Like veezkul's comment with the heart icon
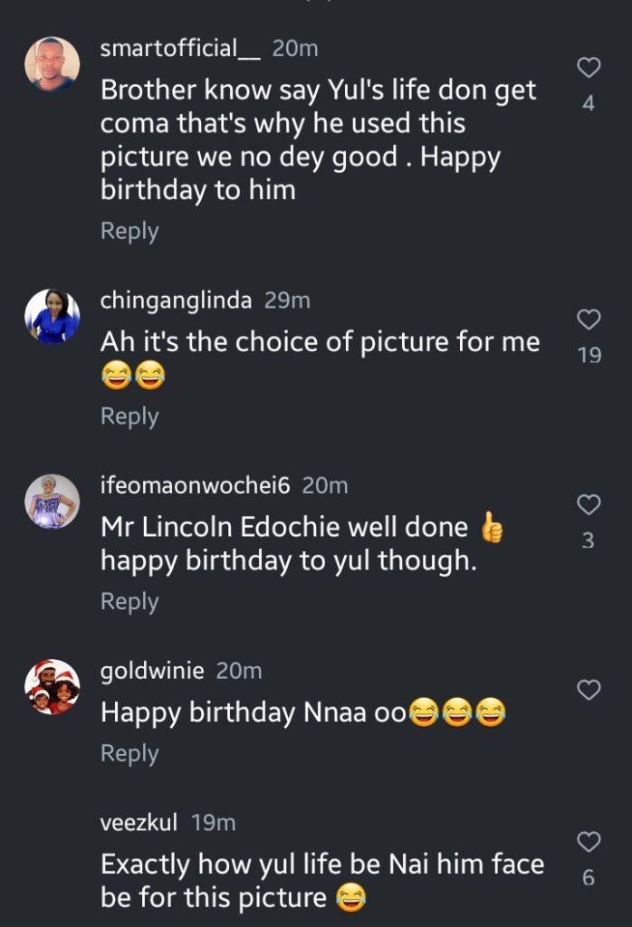This screenshot has width=632, height=927. tap(589, 842)
